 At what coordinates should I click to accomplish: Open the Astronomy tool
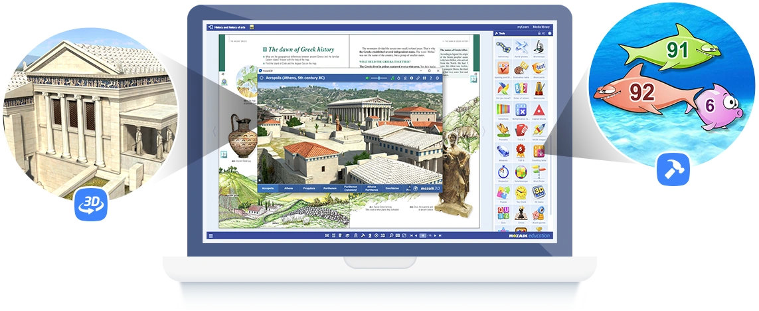pyautogui.click(x=503, y=49)
